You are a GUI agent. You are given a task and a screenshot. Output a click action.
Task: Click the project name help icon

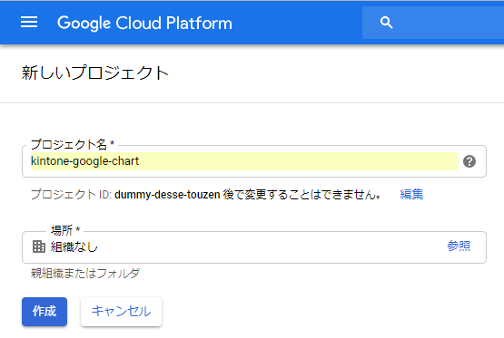pyautogui.click(x=469, y=161)
